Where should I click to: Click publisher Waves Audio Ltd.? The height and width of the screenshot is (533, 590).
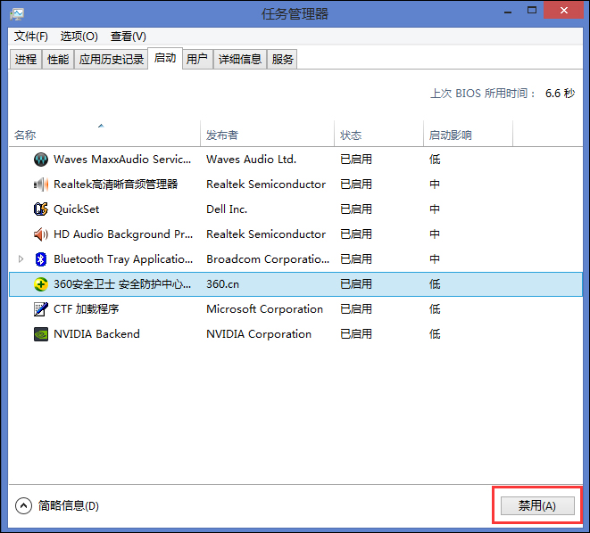pyautogui.click(x=252, y=160)
